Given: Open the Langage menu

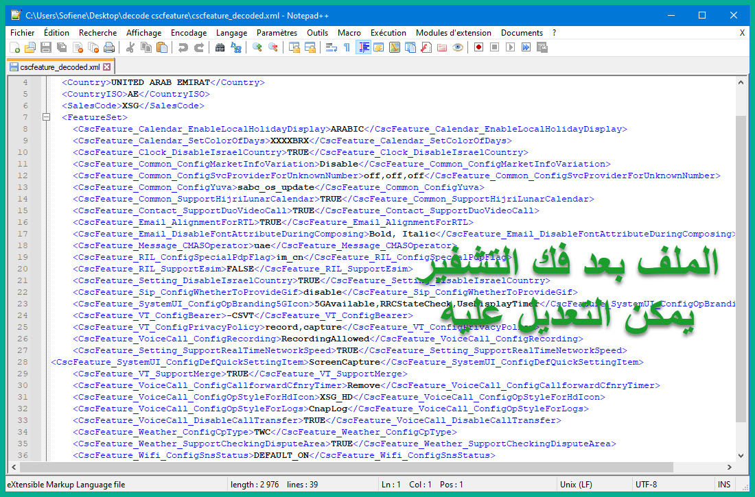Looking at the screenshot, I should tap(231, 33).
